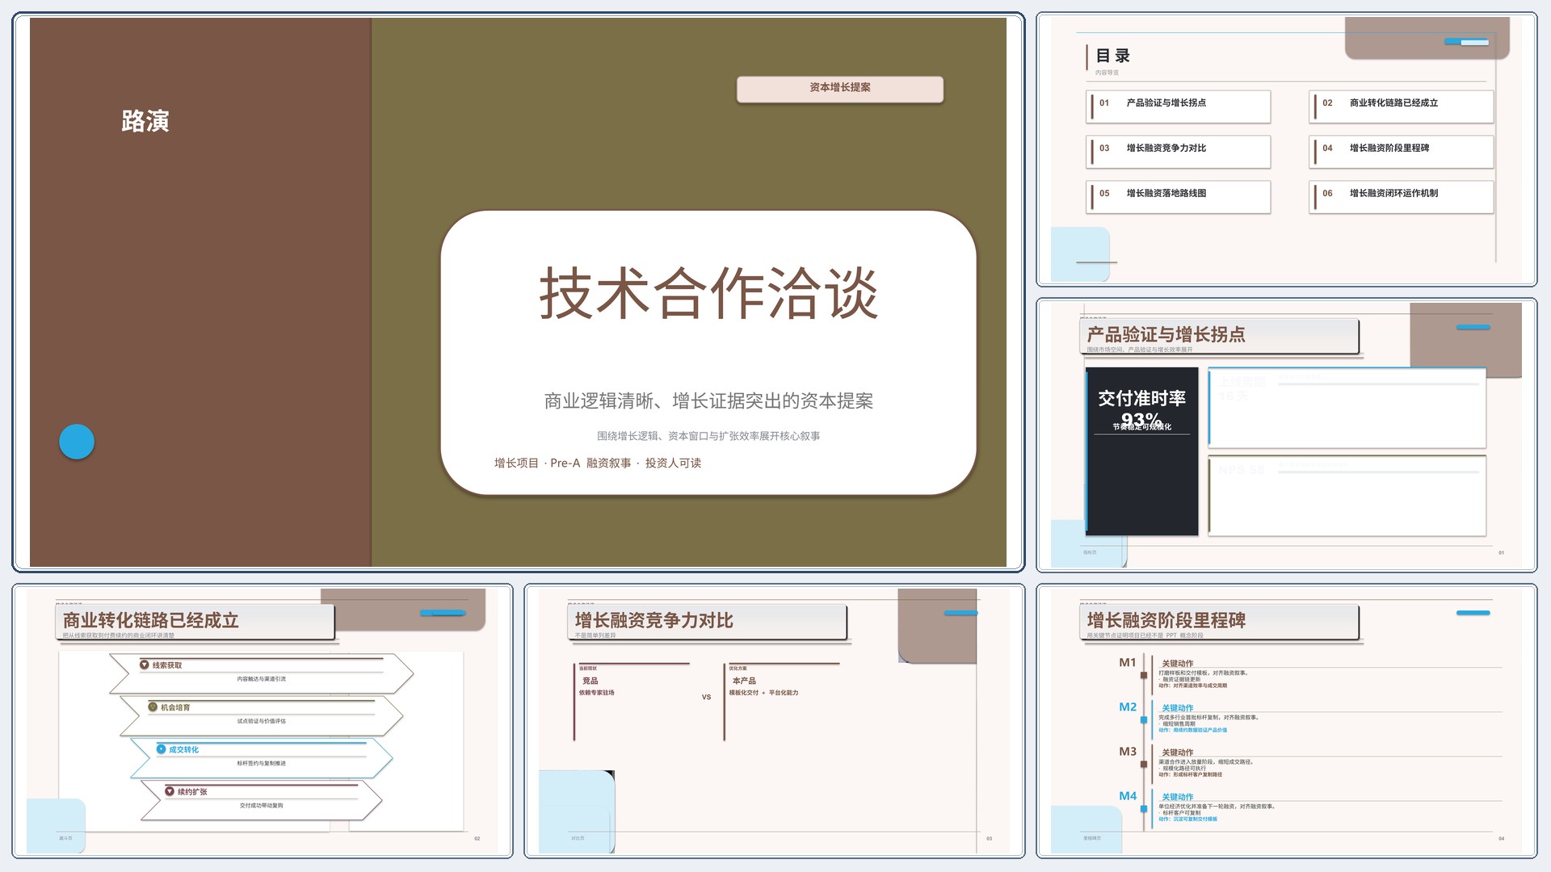Click the 技术合作洽谈 main title
Viewport: 1551px width, 872px height.
[708, 293]
